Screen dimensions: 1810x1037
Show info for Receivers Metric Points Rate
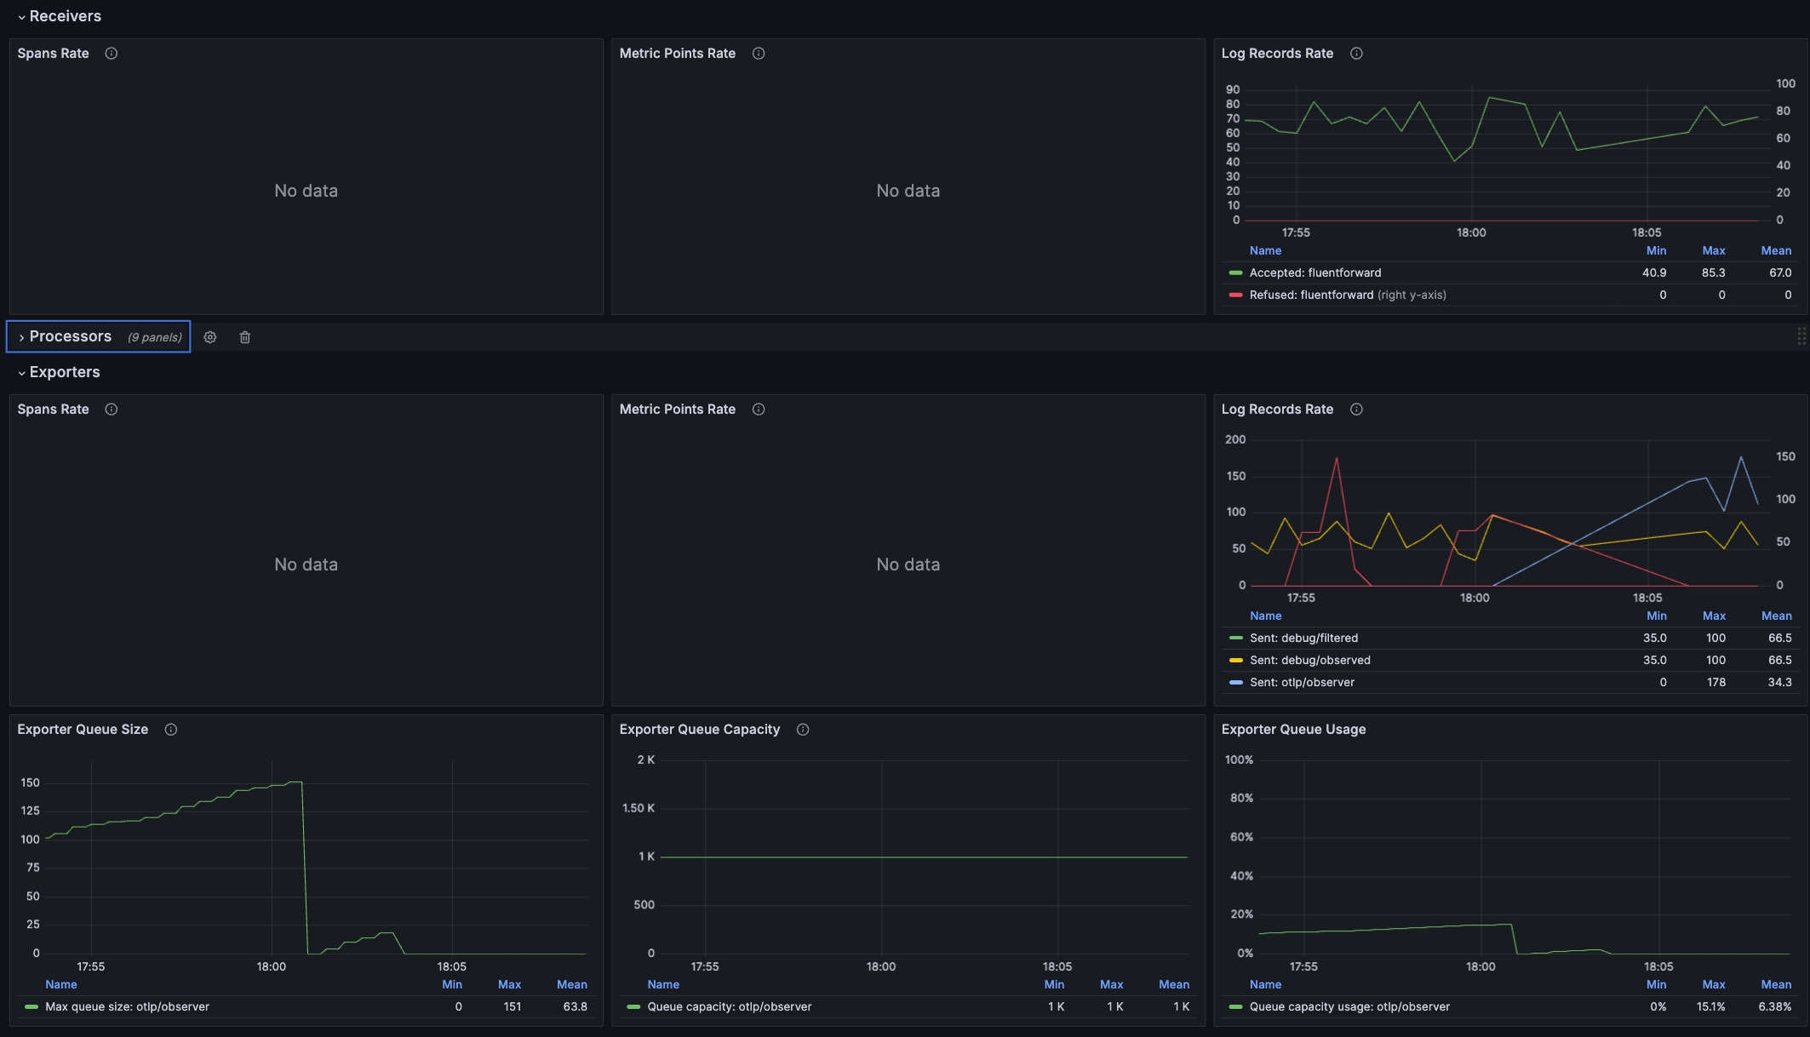[759, 54]
